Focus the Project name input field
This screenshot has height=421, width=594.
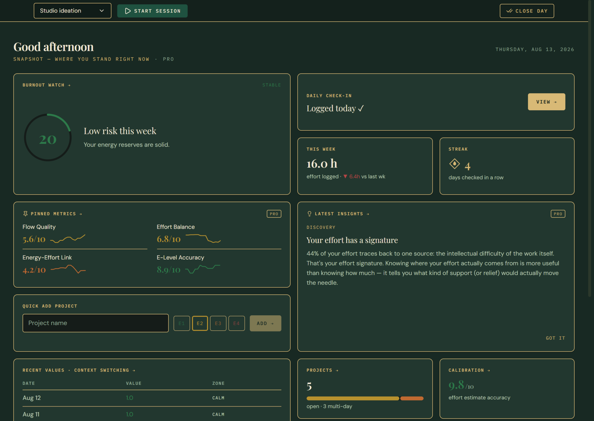[x=95, y=323]
